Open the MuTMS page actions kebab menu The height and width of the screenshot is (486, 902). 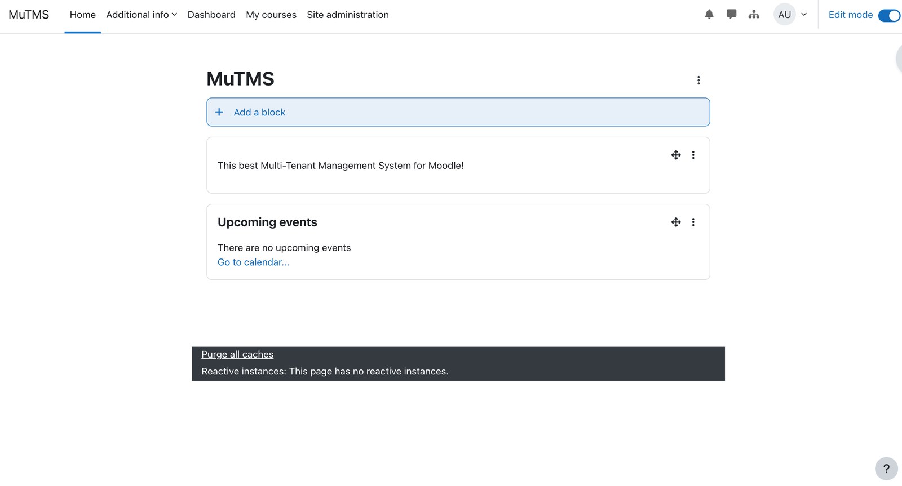pos(698,80)
